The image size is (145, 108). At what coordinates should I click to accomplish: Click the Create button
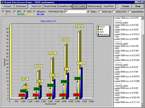point(126,6)
